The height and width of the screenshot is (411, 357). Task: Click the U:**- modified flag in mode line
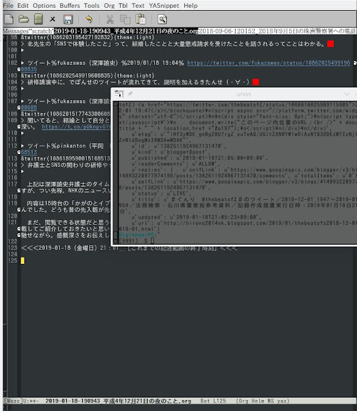tap(31, 401)
